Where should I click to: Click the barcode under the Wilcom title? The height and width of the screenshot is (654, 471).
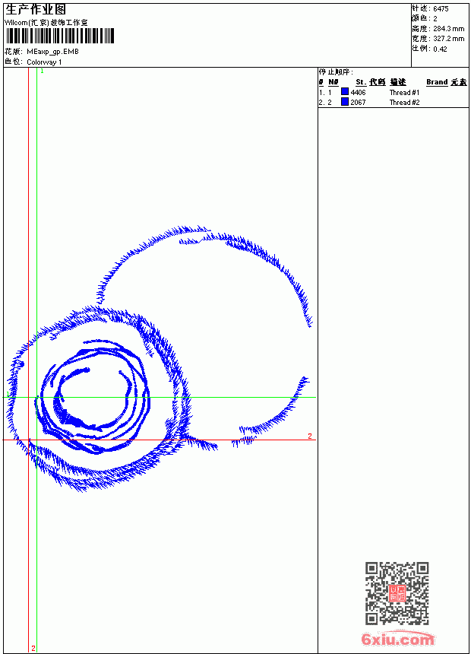point(59,36)
